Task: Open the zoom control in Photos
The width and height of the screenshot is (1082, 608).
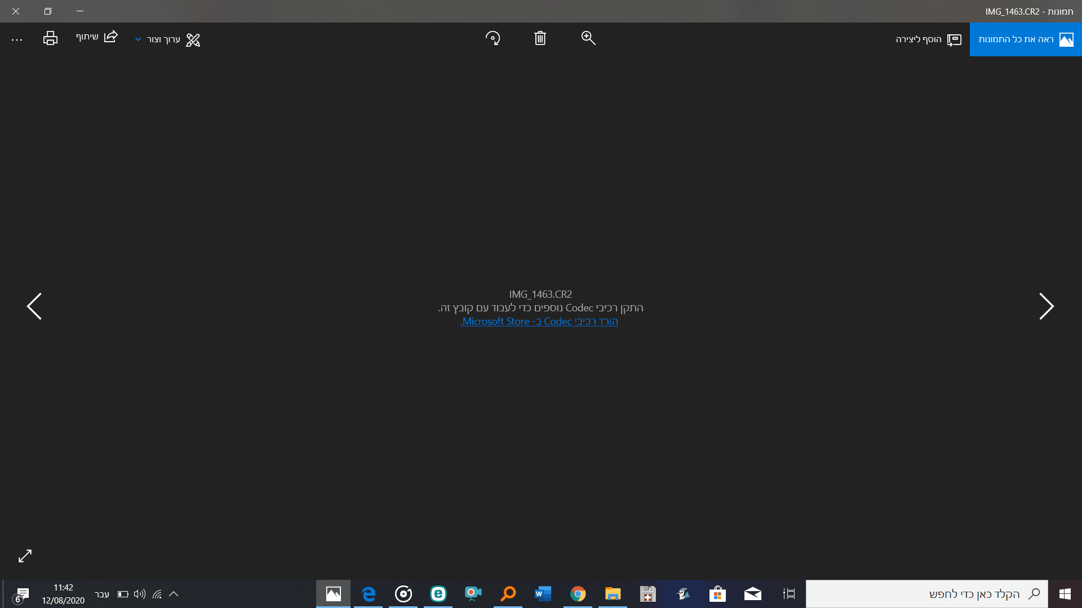Action: click(588, 38)
